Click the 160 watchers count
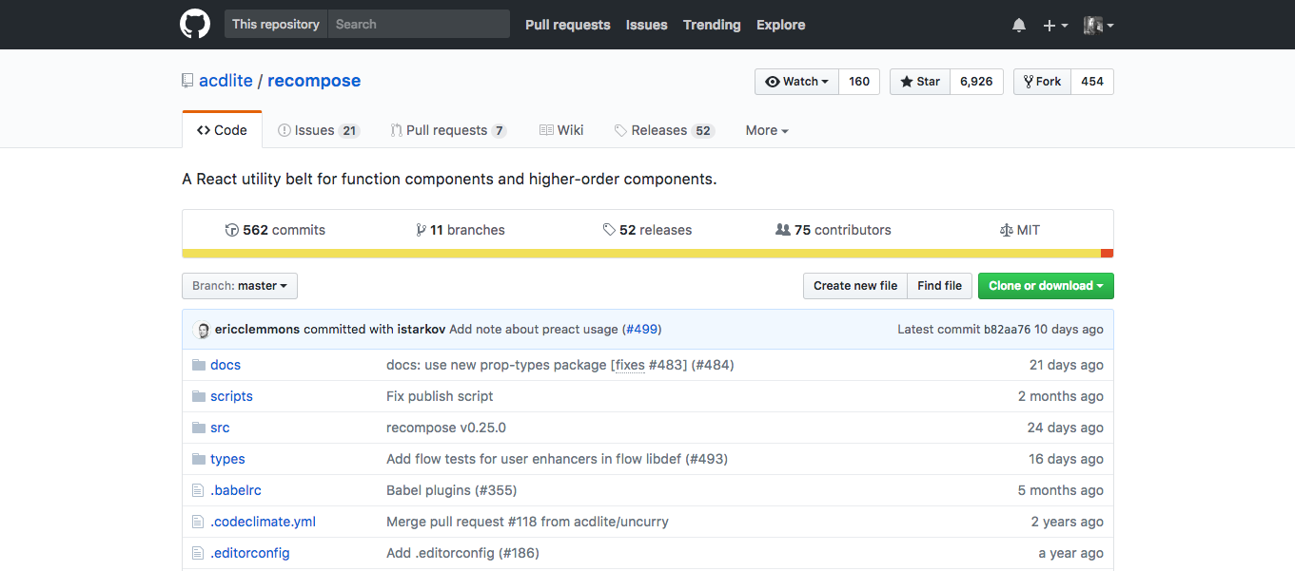The image size is (1295, 571). tap(859, 82)
